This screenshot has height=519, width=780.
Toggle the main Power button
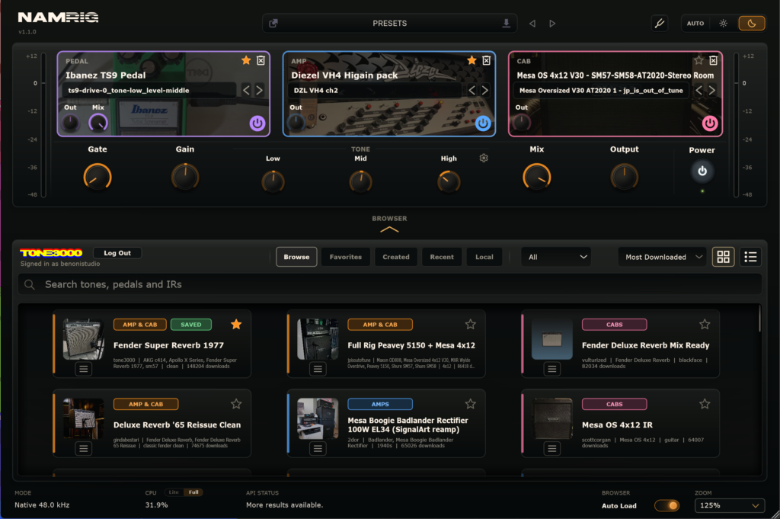(702, 171)
